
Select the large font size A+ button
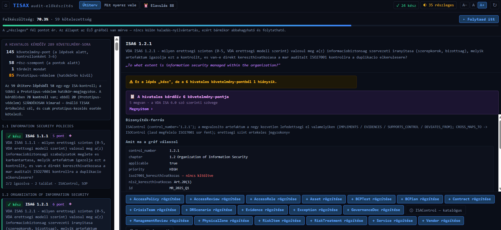coord(482,5)
